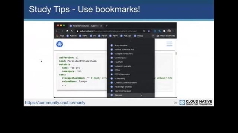Open the hamburger menu on Kubernetes page
This screenshot has height=133, width=238.
tap(170, 44)
